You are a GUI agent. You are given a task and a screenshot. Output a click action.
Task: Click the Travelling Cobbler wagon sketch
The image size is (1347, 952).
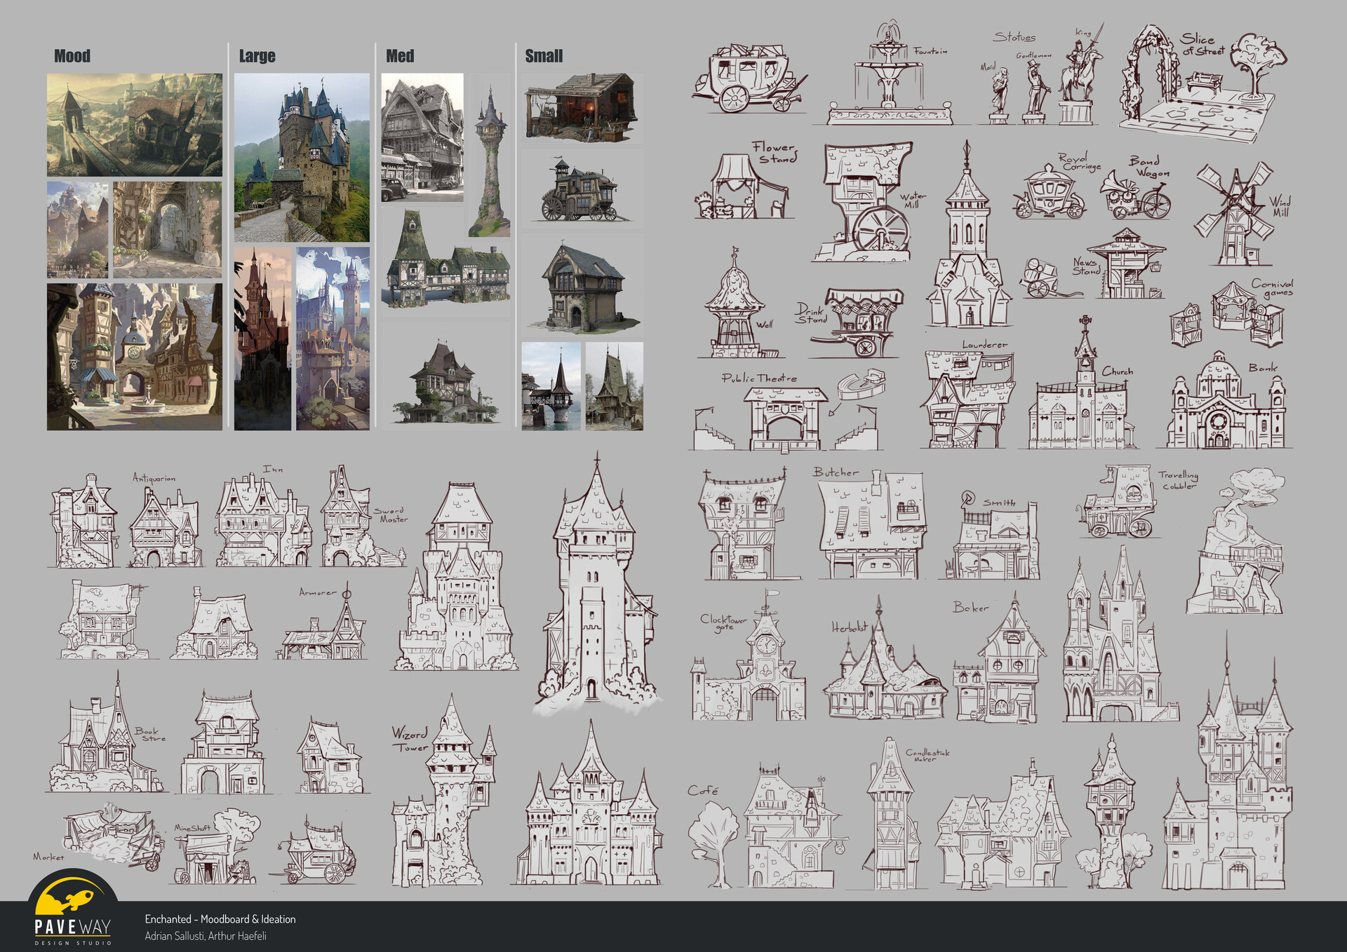[1119, 505]
